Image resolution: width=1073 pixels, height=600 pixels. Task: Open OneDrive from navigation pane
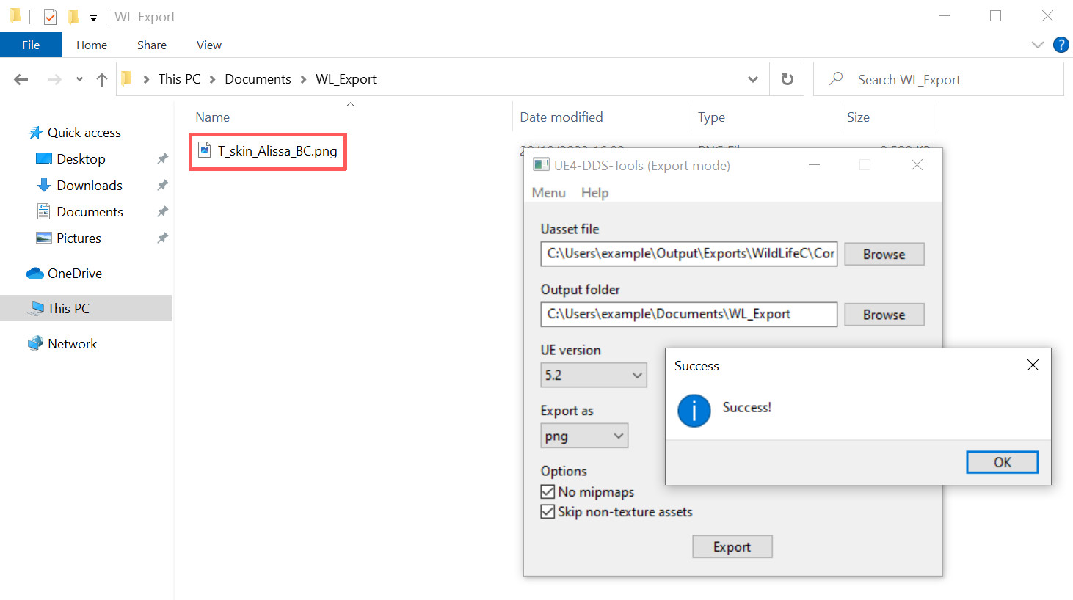(x=74, y=274)
